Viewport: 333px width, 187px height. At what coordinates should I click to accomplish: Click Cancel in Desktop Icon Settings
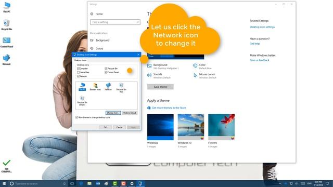(x=119, y=127)
